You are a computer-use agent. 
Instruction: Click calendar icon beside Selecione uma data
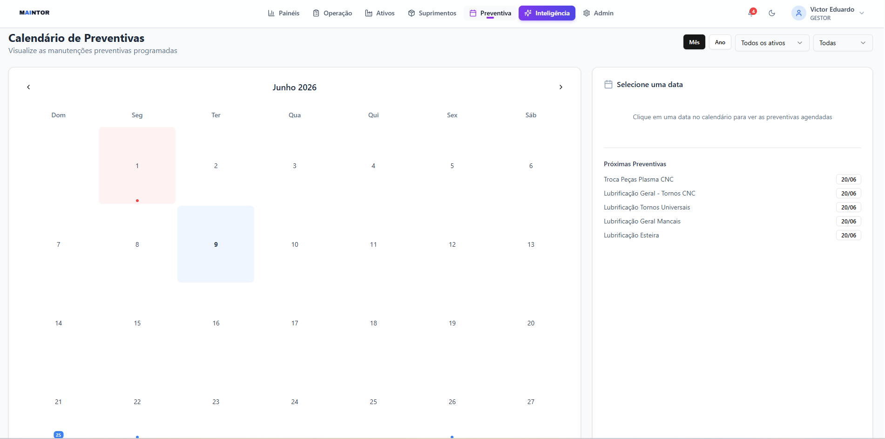pyautogui.click(x=608, y=84)
